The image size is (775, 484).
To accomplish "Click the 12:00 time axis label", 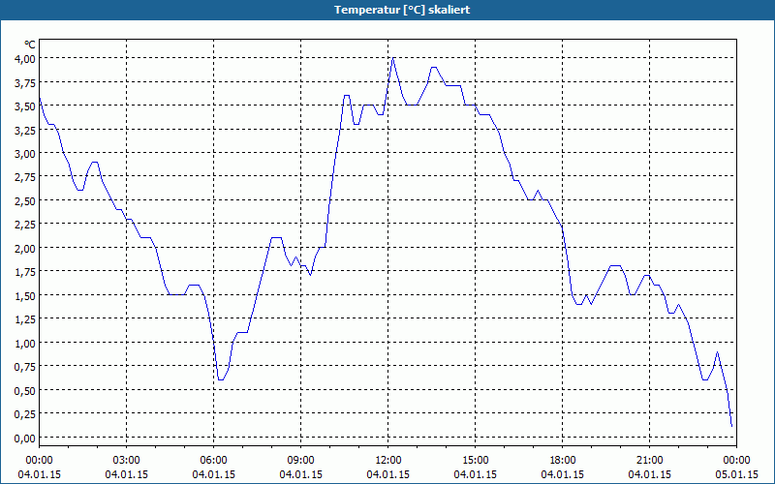I will (388, 461).
